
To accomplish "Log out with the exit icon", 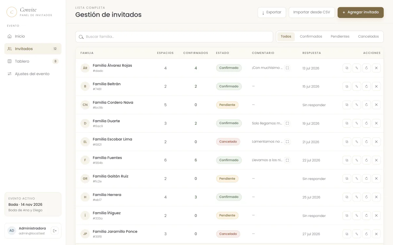I will tap(55, 231).
